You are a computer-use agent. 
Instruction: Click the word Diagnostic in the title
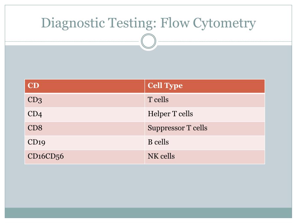click(73, 24)
